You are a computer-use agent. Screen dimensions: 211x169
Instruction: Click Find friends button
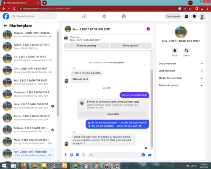(x=173, y=16)
